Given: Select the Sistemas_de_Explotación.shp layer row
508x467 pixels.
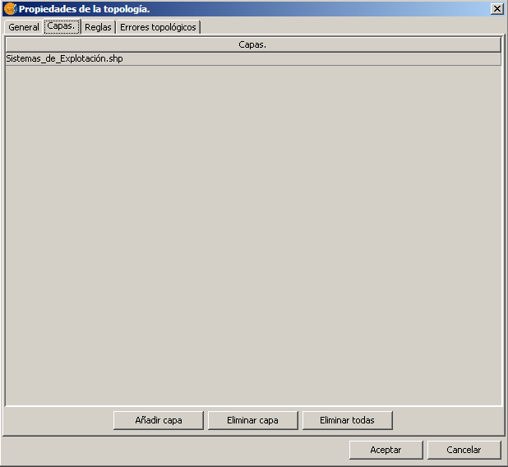Looking at the screenshot, I should click(x=253, y=58).
